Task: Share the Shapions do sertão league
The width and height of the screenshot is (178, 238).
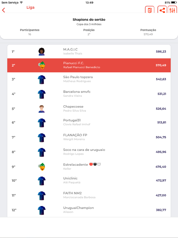Action: click(162, 10)
